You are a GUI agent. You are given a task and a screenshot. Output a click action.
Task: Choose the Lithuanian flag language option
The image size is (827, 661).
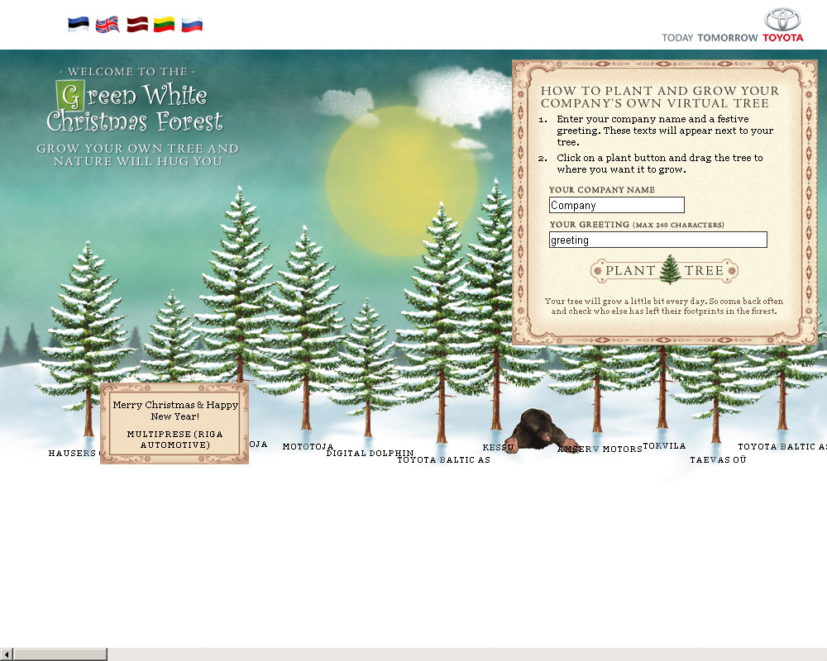[164, 25]
